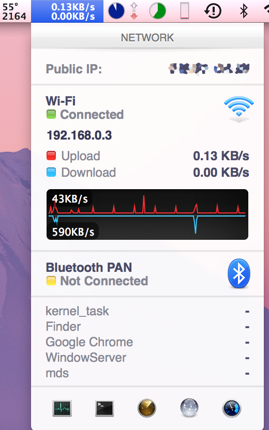Screen dimensions: 269x430
Task: Open the blue speedometer Disk Utility icon
Action: (x=231, y=408)
